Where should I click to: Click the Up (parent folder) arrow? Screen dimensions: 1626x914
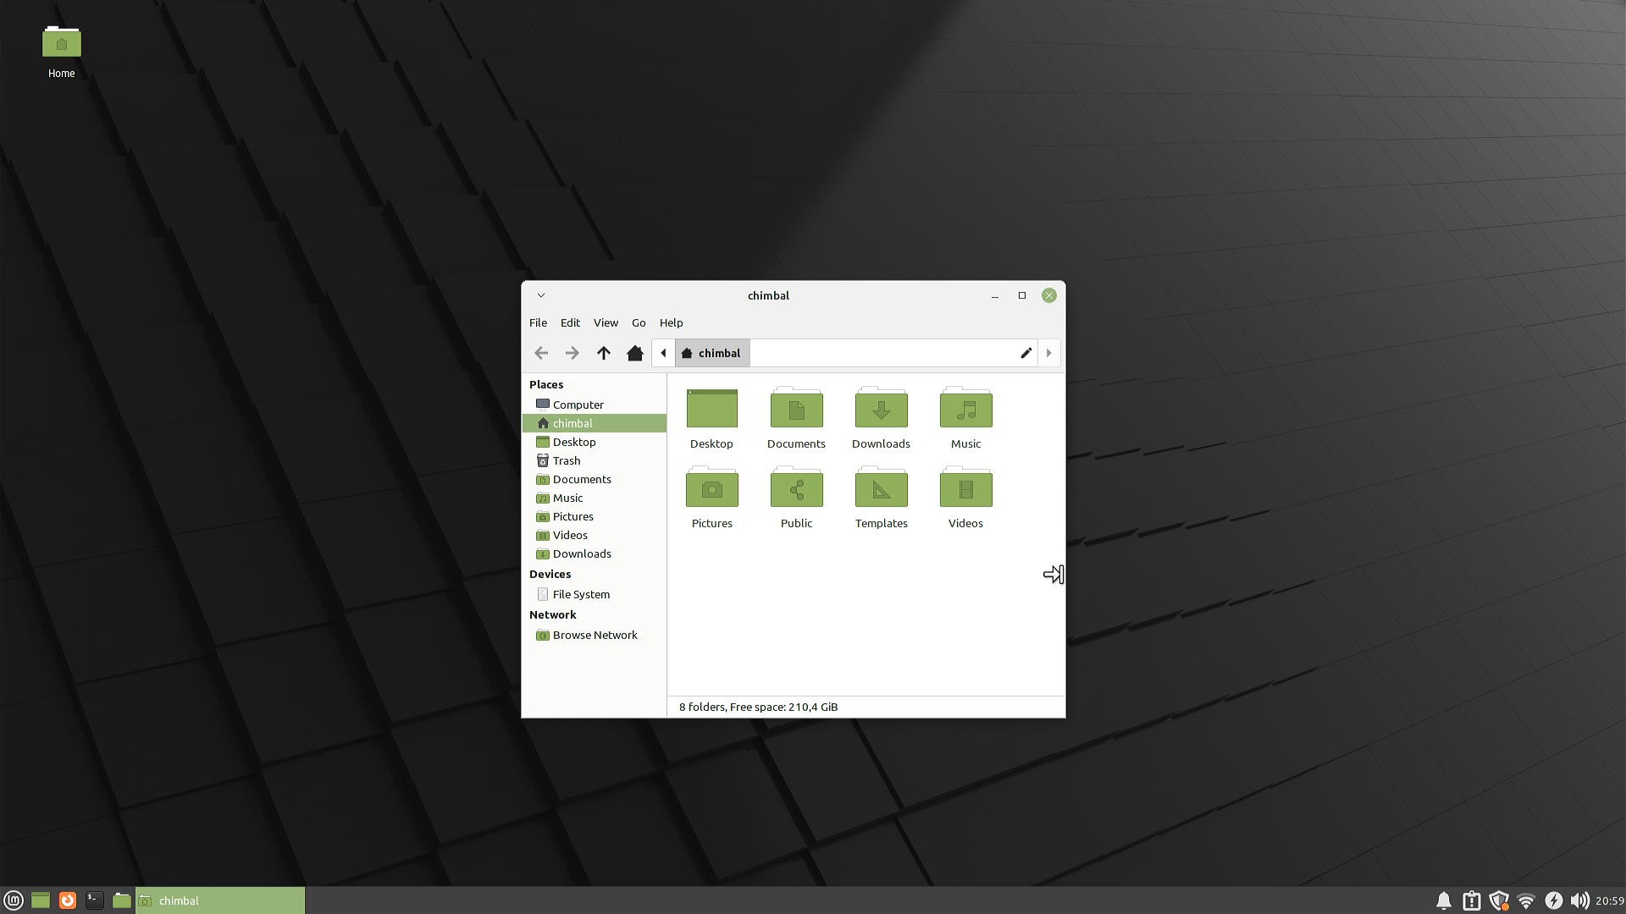point(603,353)
